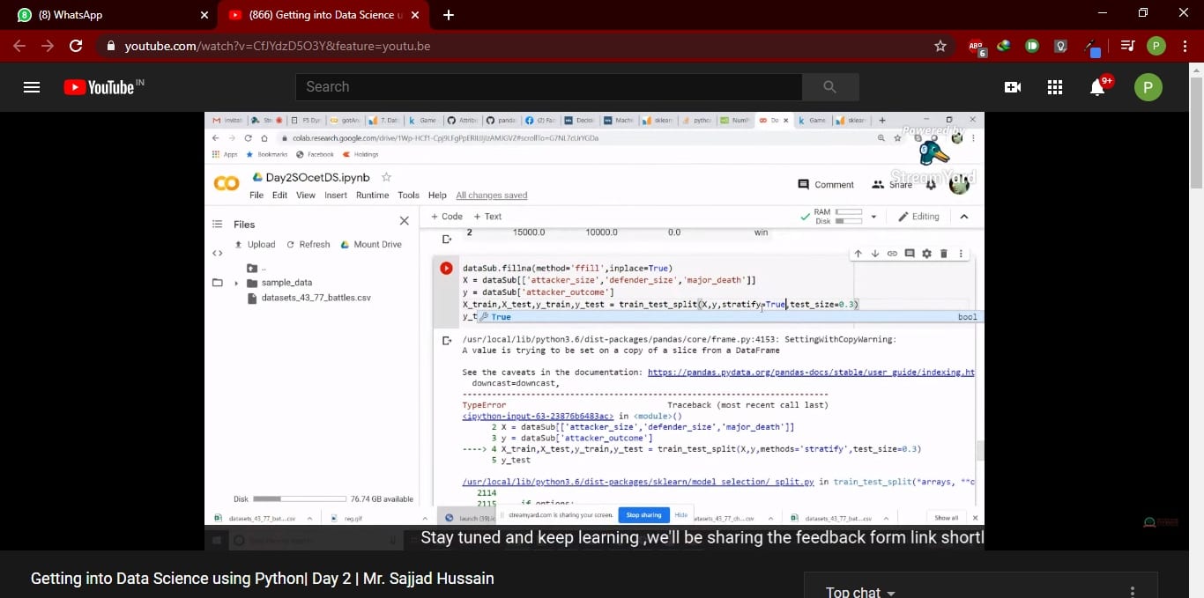Open the cell settings gear
Viewport: 1204px width, 598px height.
[926, 253]
